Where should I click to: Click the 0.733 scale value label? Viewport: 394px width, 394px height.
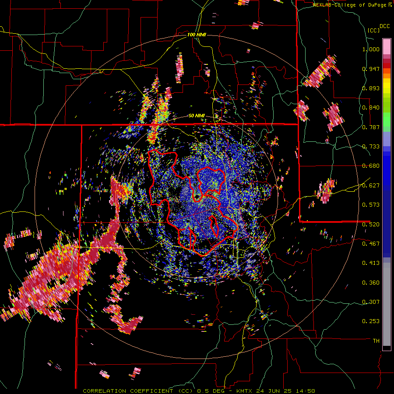coord(371,147)
